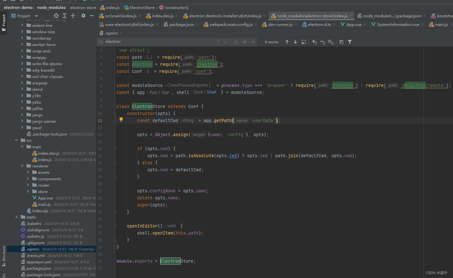Enable regex search with .* toggle
The image size is (453, 278).
tap(253, 42)
